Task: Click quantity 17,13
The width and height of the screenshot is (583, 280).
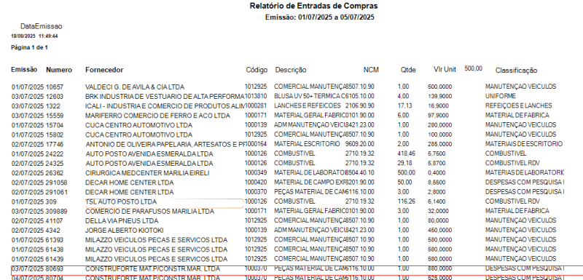Action: (x=405, y=105)
